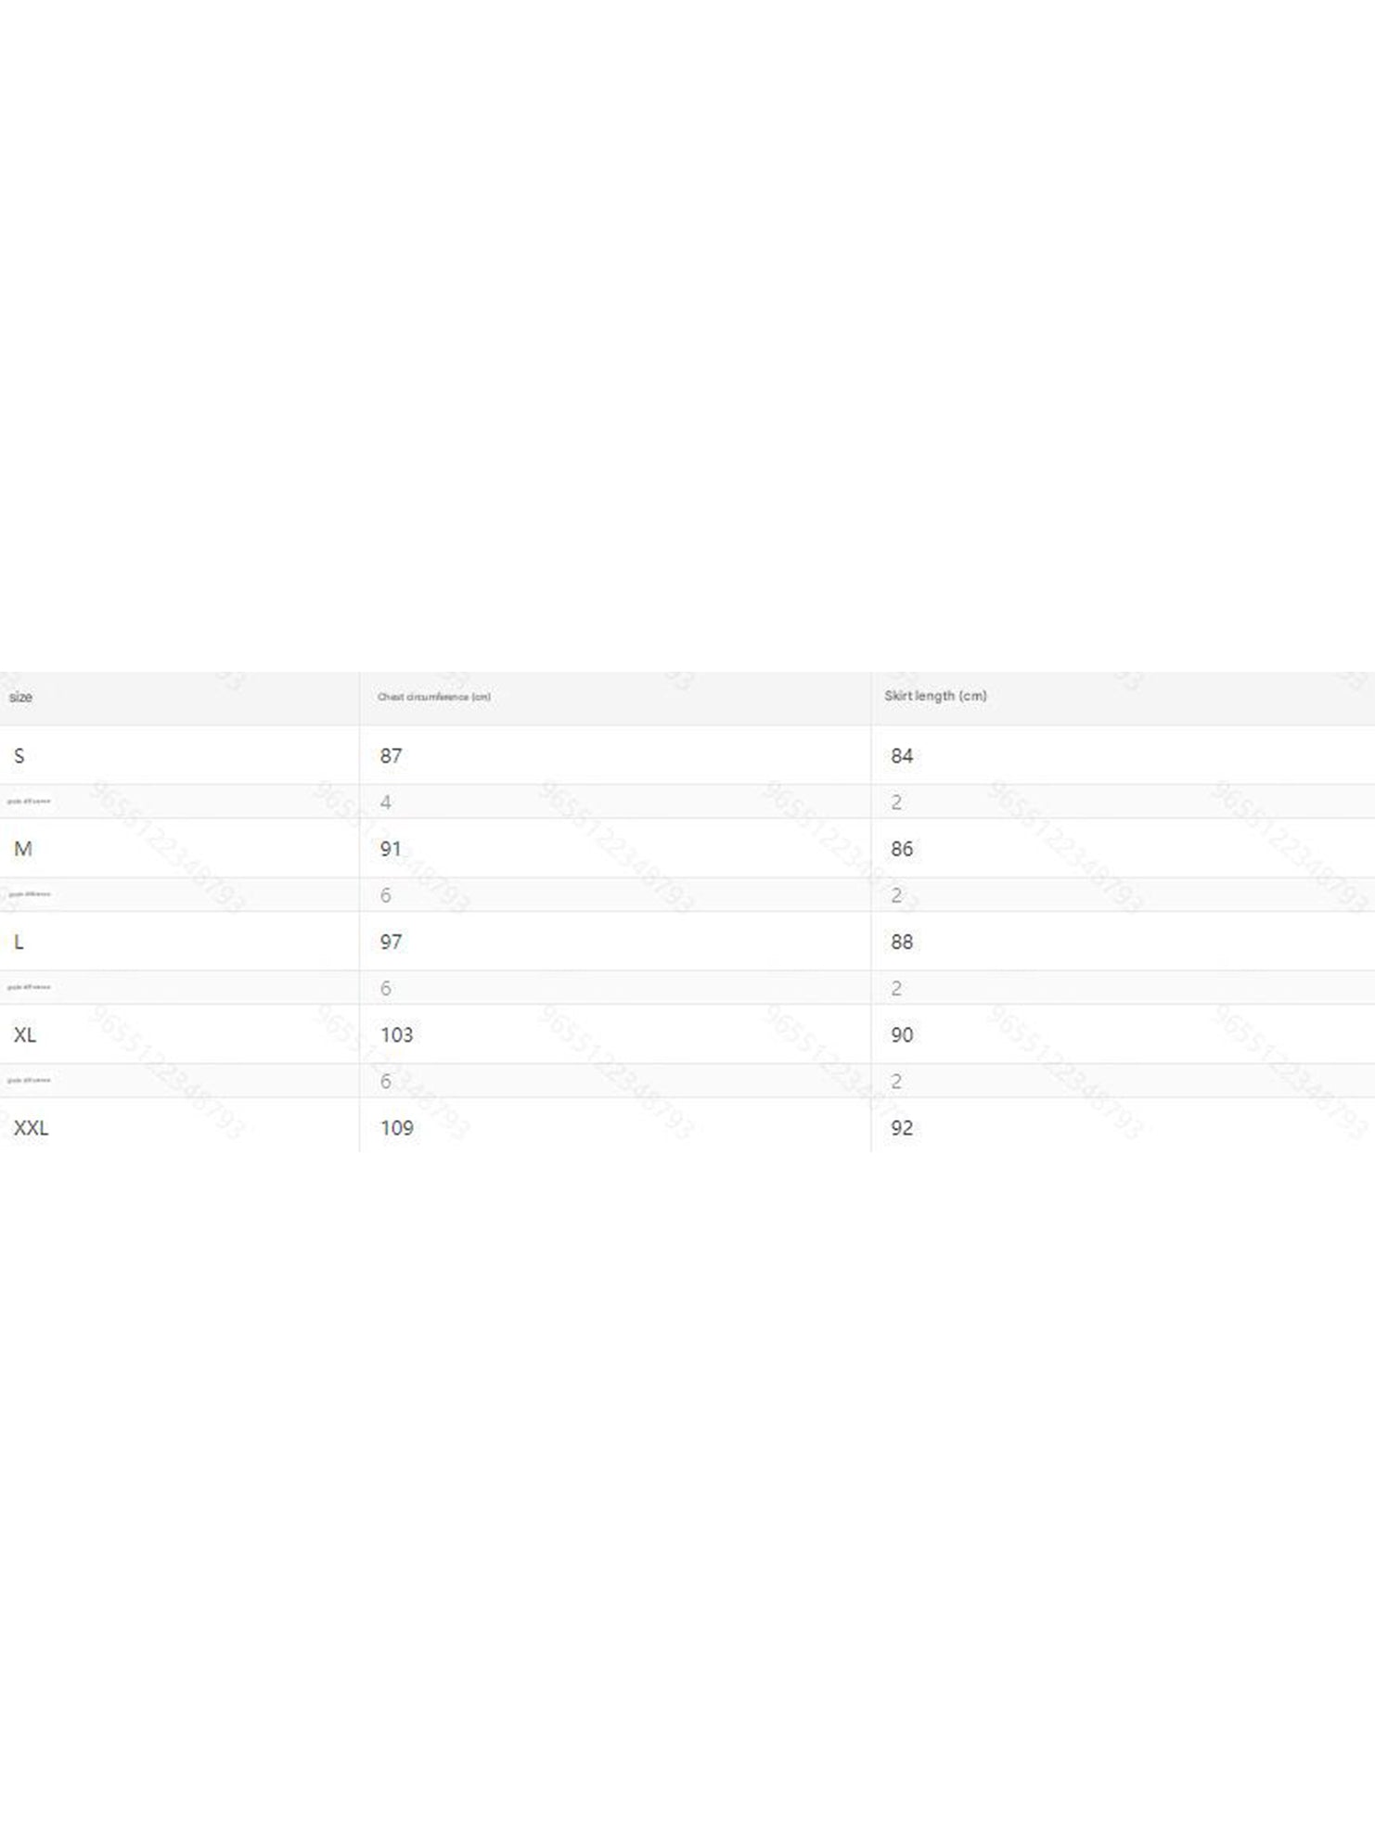Click chest circumference value 87

pyautogui.click(x=391, y=756)
